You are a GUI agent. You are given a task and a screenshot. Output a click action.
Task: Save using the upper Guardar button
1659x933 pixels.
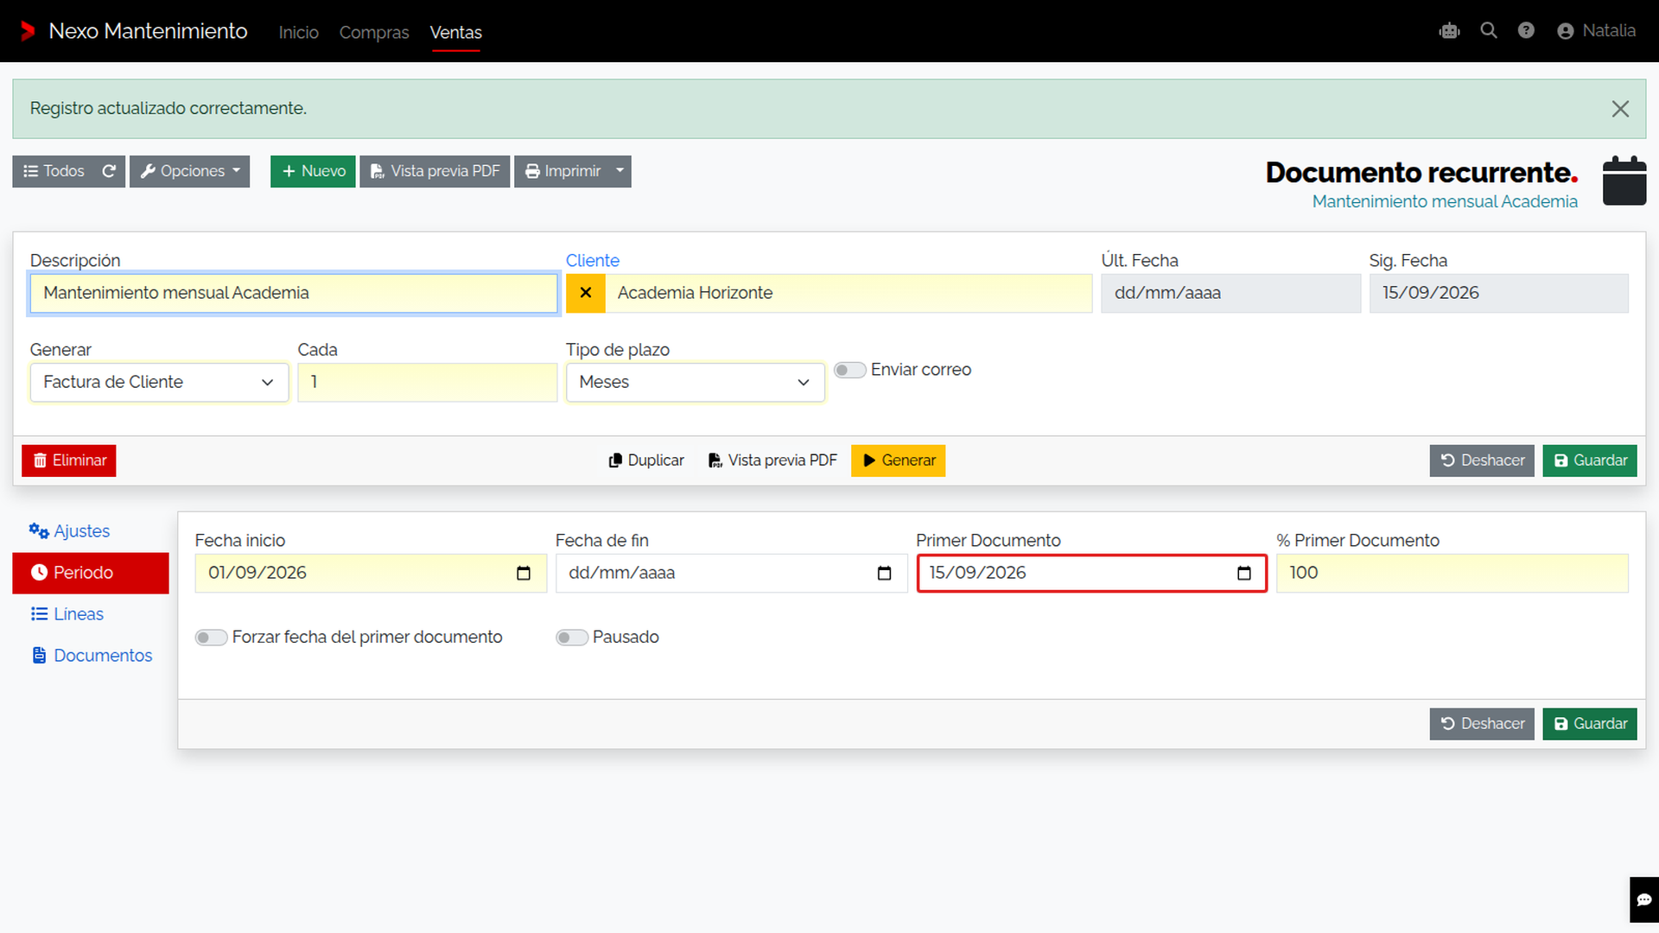(1590, 460)
